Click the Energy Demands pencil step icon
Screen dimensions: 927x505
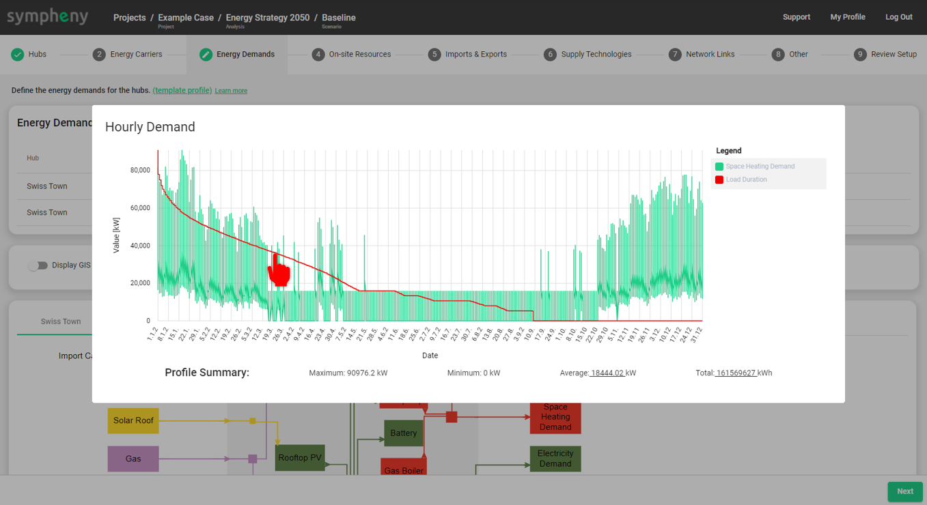coord(206,55)
